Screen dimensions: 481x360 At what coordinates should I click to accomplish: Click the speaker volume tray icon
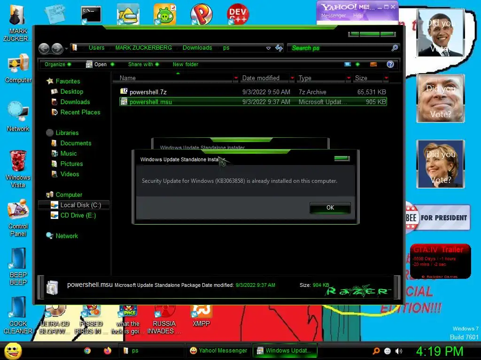pos(398,351)
